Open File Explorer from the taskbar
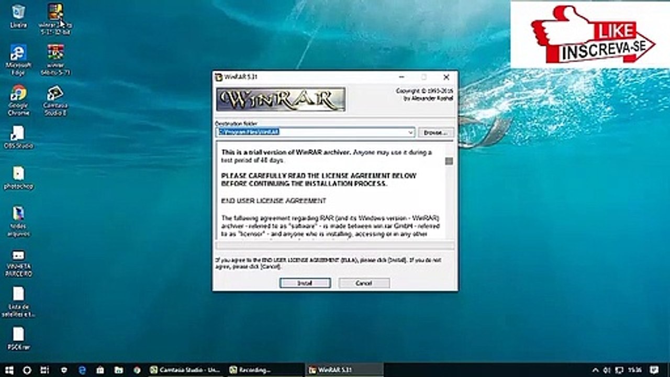Screen dimensions: 670x377 coord(118,370)
